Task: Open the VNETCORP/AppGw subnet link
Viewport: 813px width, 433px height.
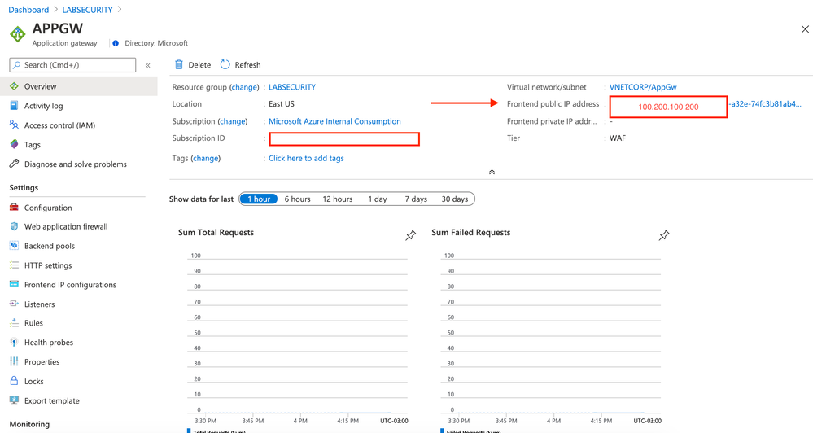Action: 643,87
